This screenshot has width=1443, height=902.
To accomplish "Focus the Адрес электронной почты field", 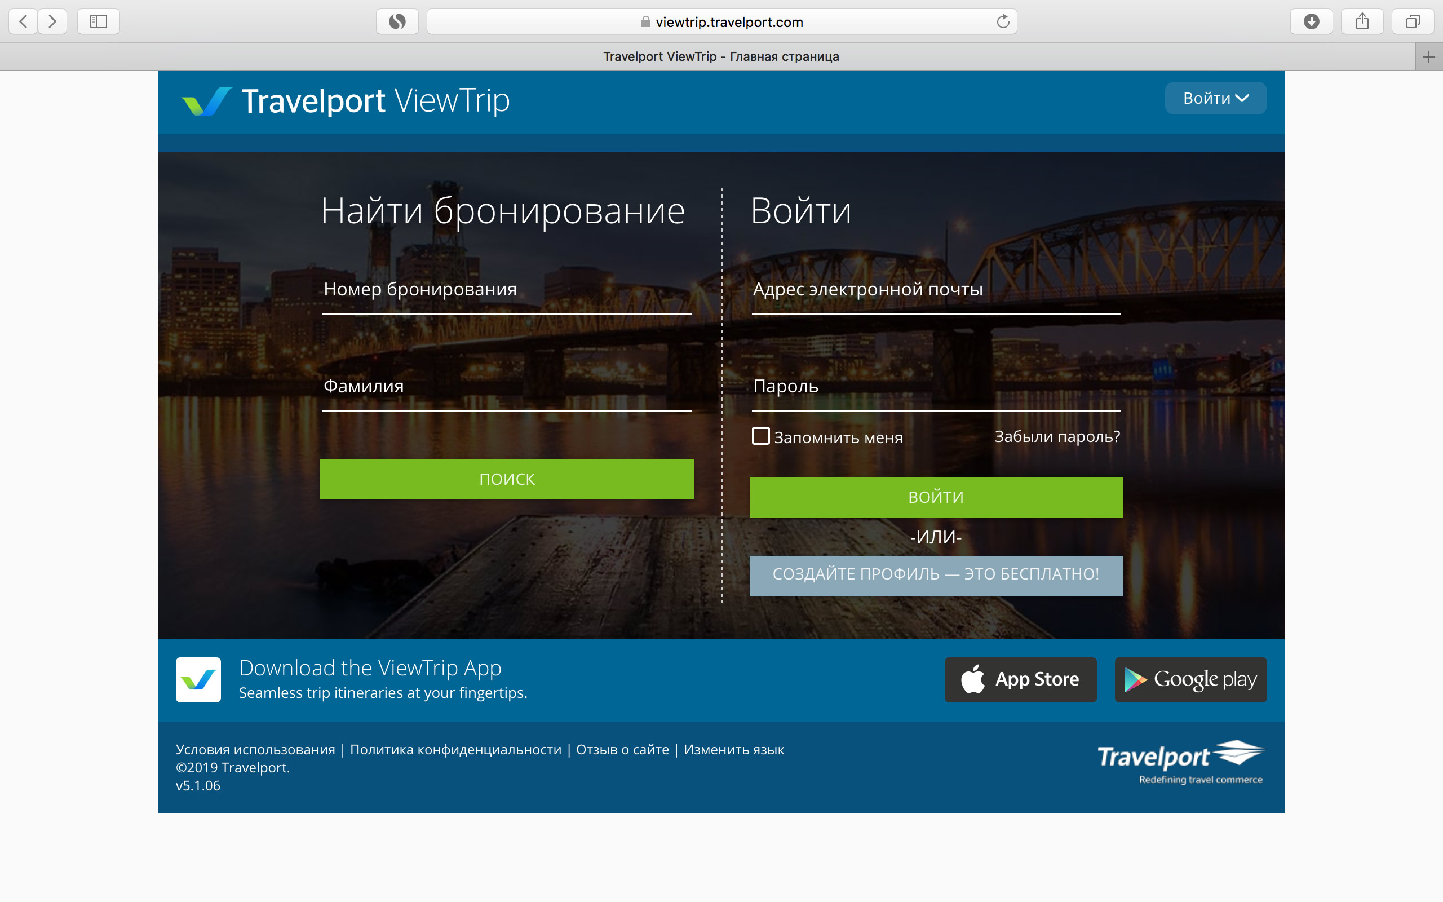I will [936, 290].
